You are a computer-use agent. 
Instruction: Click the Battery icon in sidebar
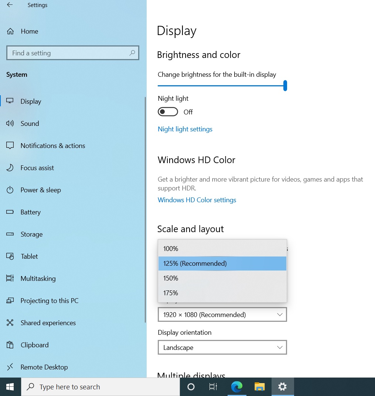pyautogui.click(x=10, y=212)
